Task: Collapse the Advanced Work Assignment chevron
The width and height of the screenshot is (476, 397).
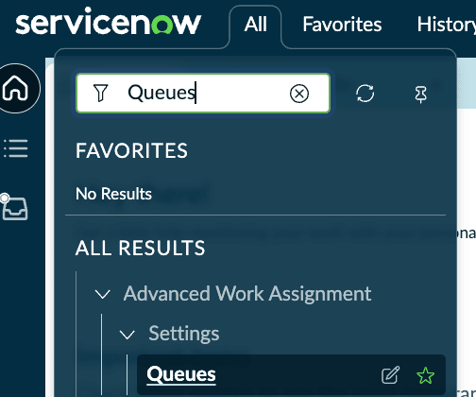Action: tap(103, 294)
